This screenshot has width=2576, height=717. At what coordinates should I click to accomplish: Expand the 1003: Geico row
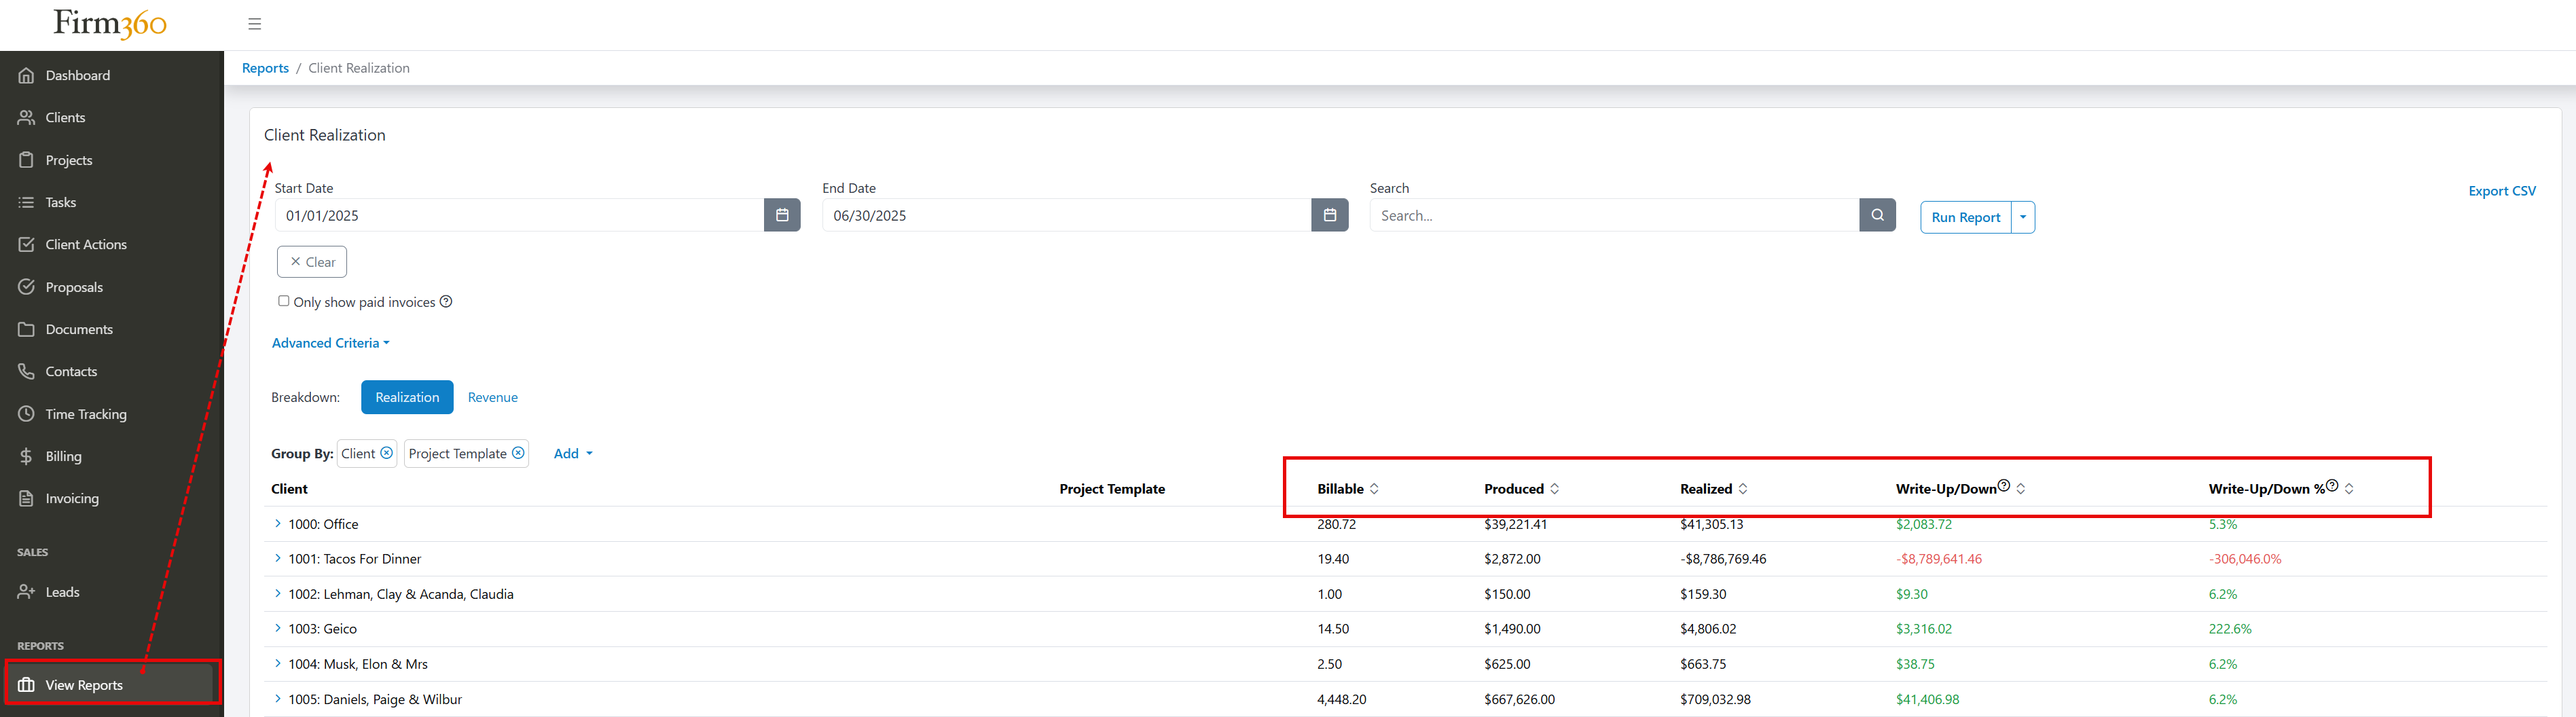[x=277, y=628]
